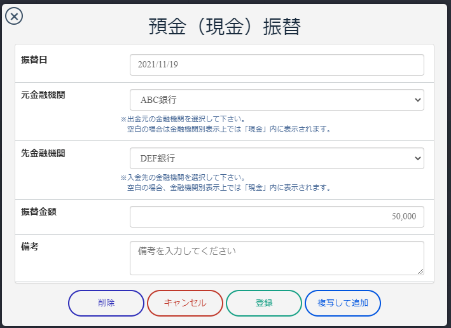Click the 振替日 field label

pos(34,60)
